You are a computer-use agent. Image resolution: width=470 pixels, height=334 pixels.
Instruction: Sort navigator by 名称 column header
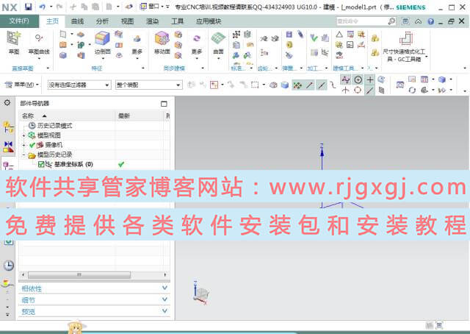[67, 116]
